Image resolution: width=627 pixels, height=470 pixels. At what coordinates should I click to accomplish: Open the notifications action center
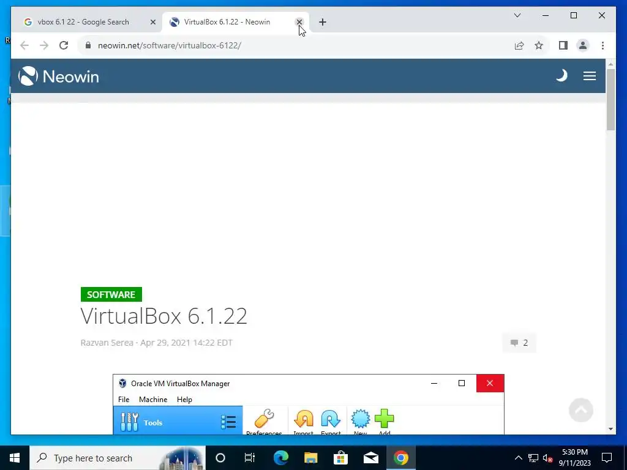(607, 458)
